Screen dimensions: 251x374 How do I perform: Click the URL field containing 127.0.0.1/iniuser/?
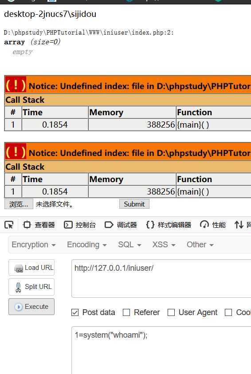click(161, 278)
